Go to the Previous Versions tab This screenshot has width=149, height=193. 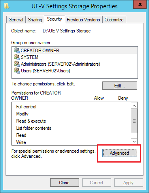coord(83,20)
